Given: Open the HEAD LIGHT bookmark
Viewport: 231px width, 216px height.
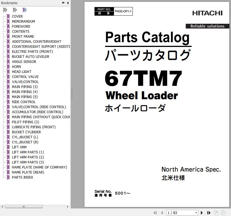Looking at the screenshot, I should [x=22, y=72].
